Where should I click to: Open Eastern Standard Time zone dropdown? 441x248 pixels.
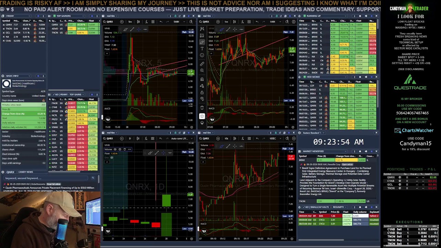(314, 133)
